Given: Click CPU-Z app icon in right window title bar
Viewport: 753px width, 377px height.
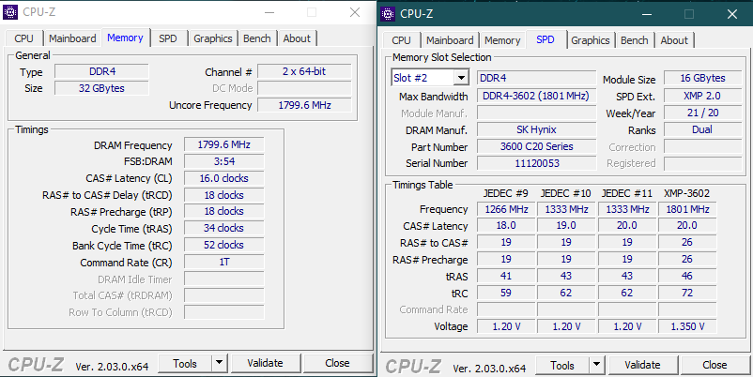Looking at the screenshot, I should click(x=388, y=14).
